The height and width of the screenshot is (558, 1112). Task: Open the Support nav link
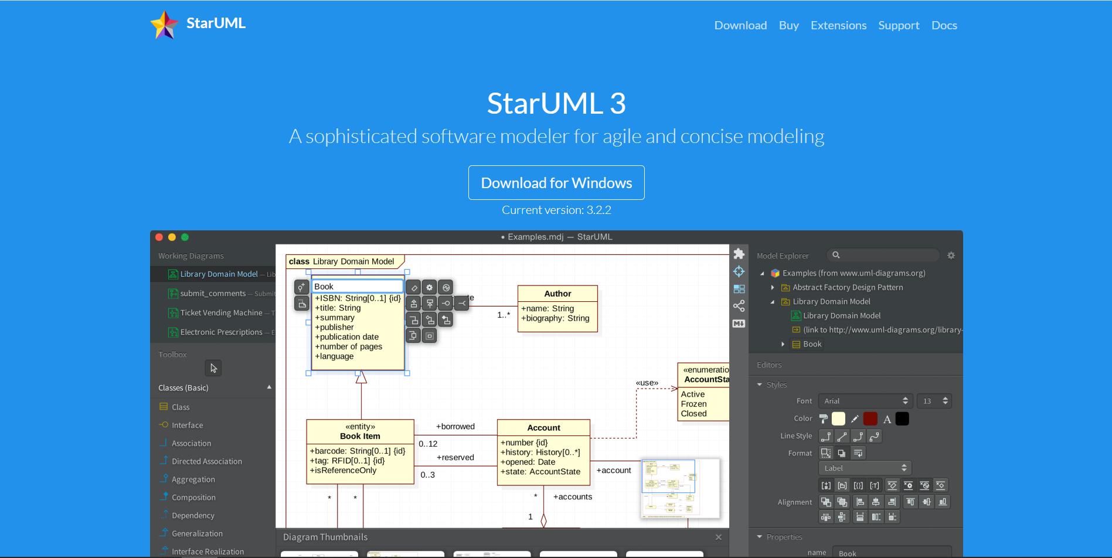pos(899,25)
